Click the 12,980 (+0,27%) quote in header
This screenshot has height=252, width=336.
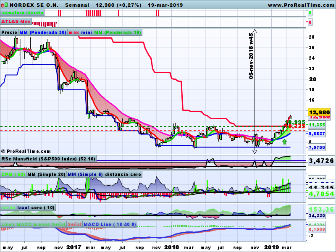coord(118,5)
